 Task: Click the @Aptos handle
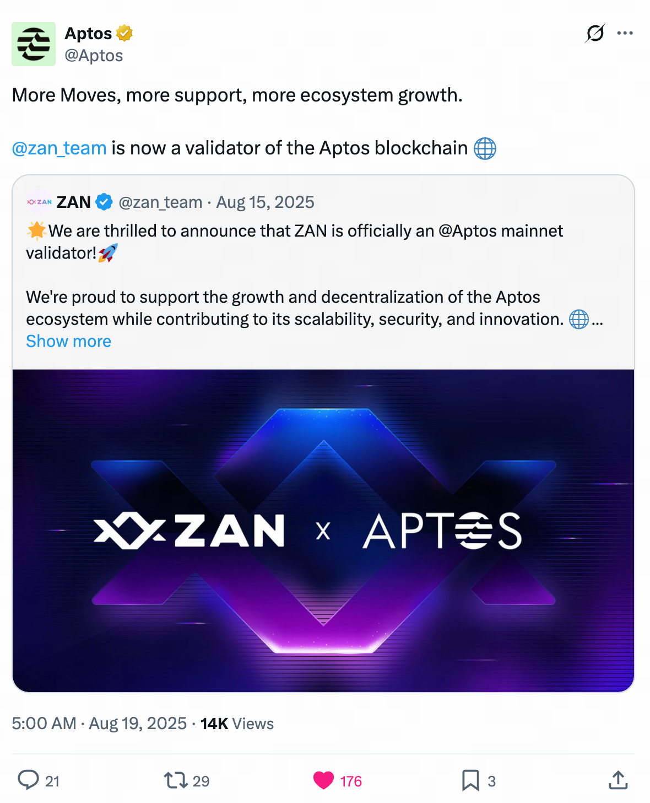click(94, 56)
